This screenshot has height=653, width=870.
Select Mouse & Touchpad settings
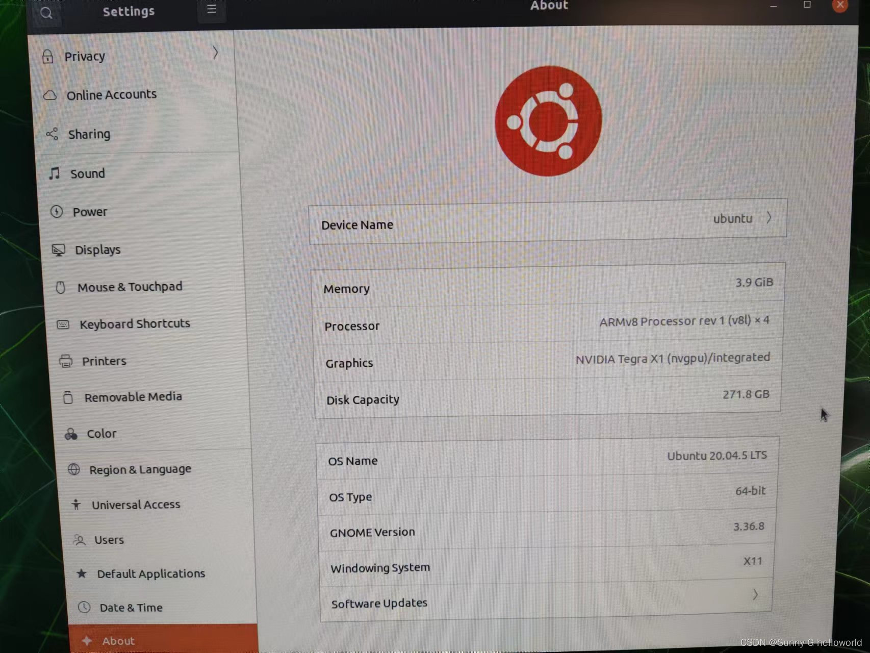click(x=145, y=287)
